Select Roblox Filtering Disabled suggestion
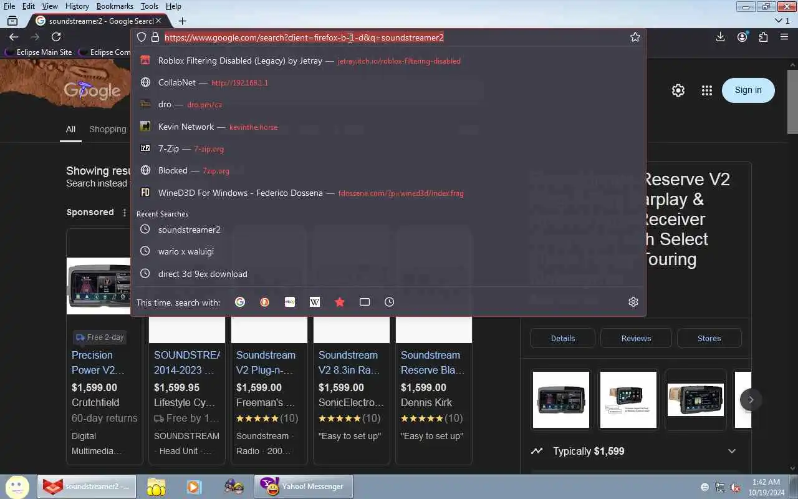Image resolution: width=798 pixels, height=499 pixels. 388,61
